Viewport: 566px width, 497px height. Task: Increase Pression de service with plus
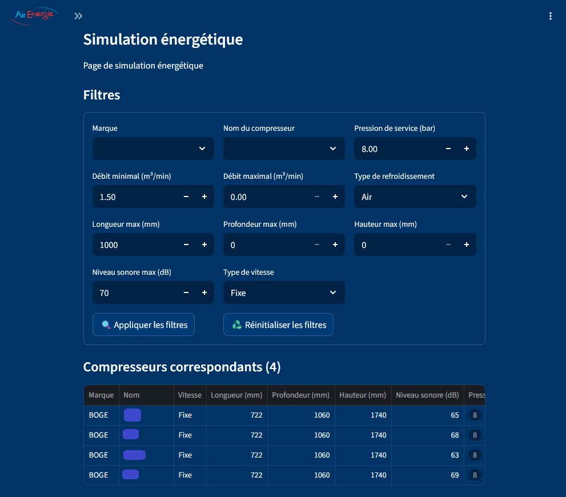point(467,149)
